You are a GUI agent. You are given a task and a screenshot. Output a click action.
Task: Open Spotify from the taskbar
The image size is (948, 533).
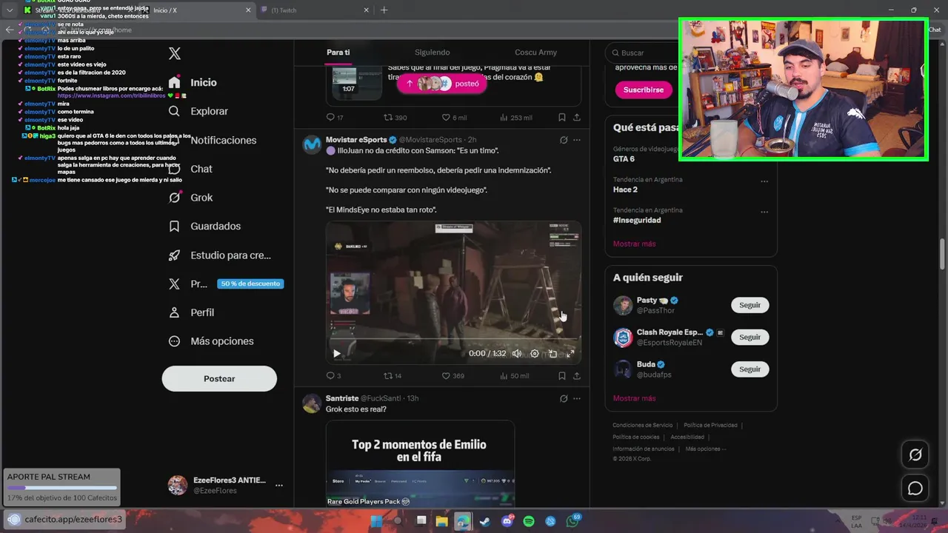(529, 521)
